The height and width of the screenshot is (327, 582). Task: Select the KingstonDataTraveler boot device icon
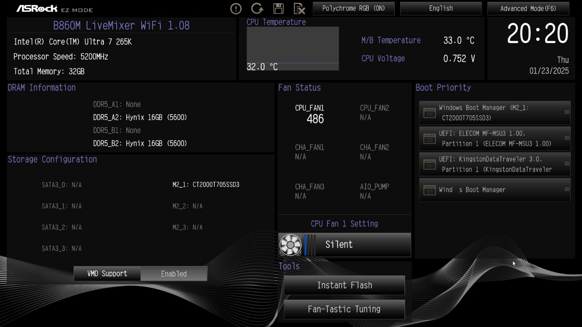[x=429, y=164]
